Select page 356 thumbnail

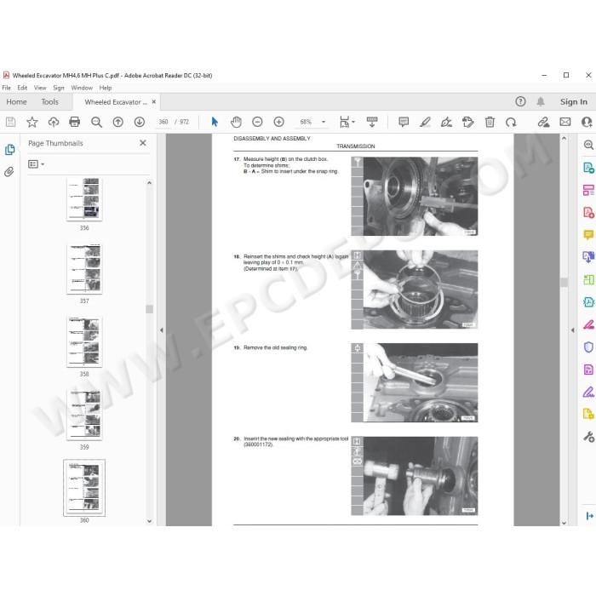click(84, 199)
